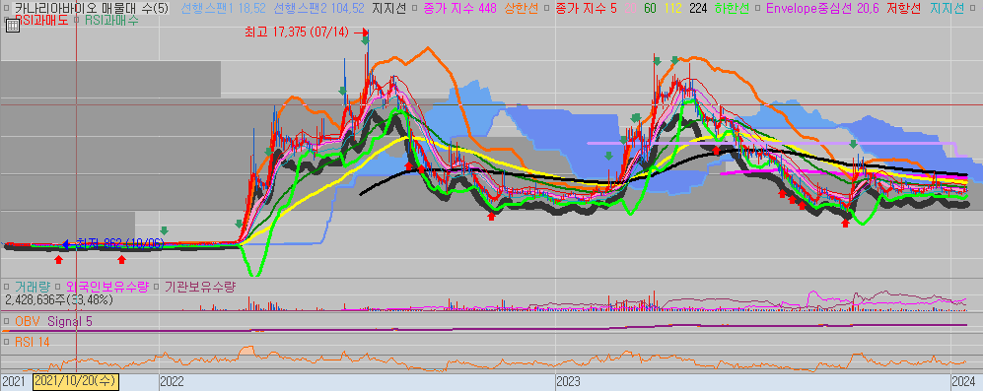The height and width of the screenshot is (391, 983).
Task: Click the 2022 year label on time axis
Action: 172,381
